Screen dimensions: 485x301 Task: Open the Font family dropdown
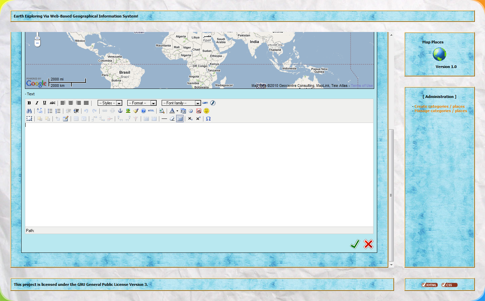pos(181,103)
